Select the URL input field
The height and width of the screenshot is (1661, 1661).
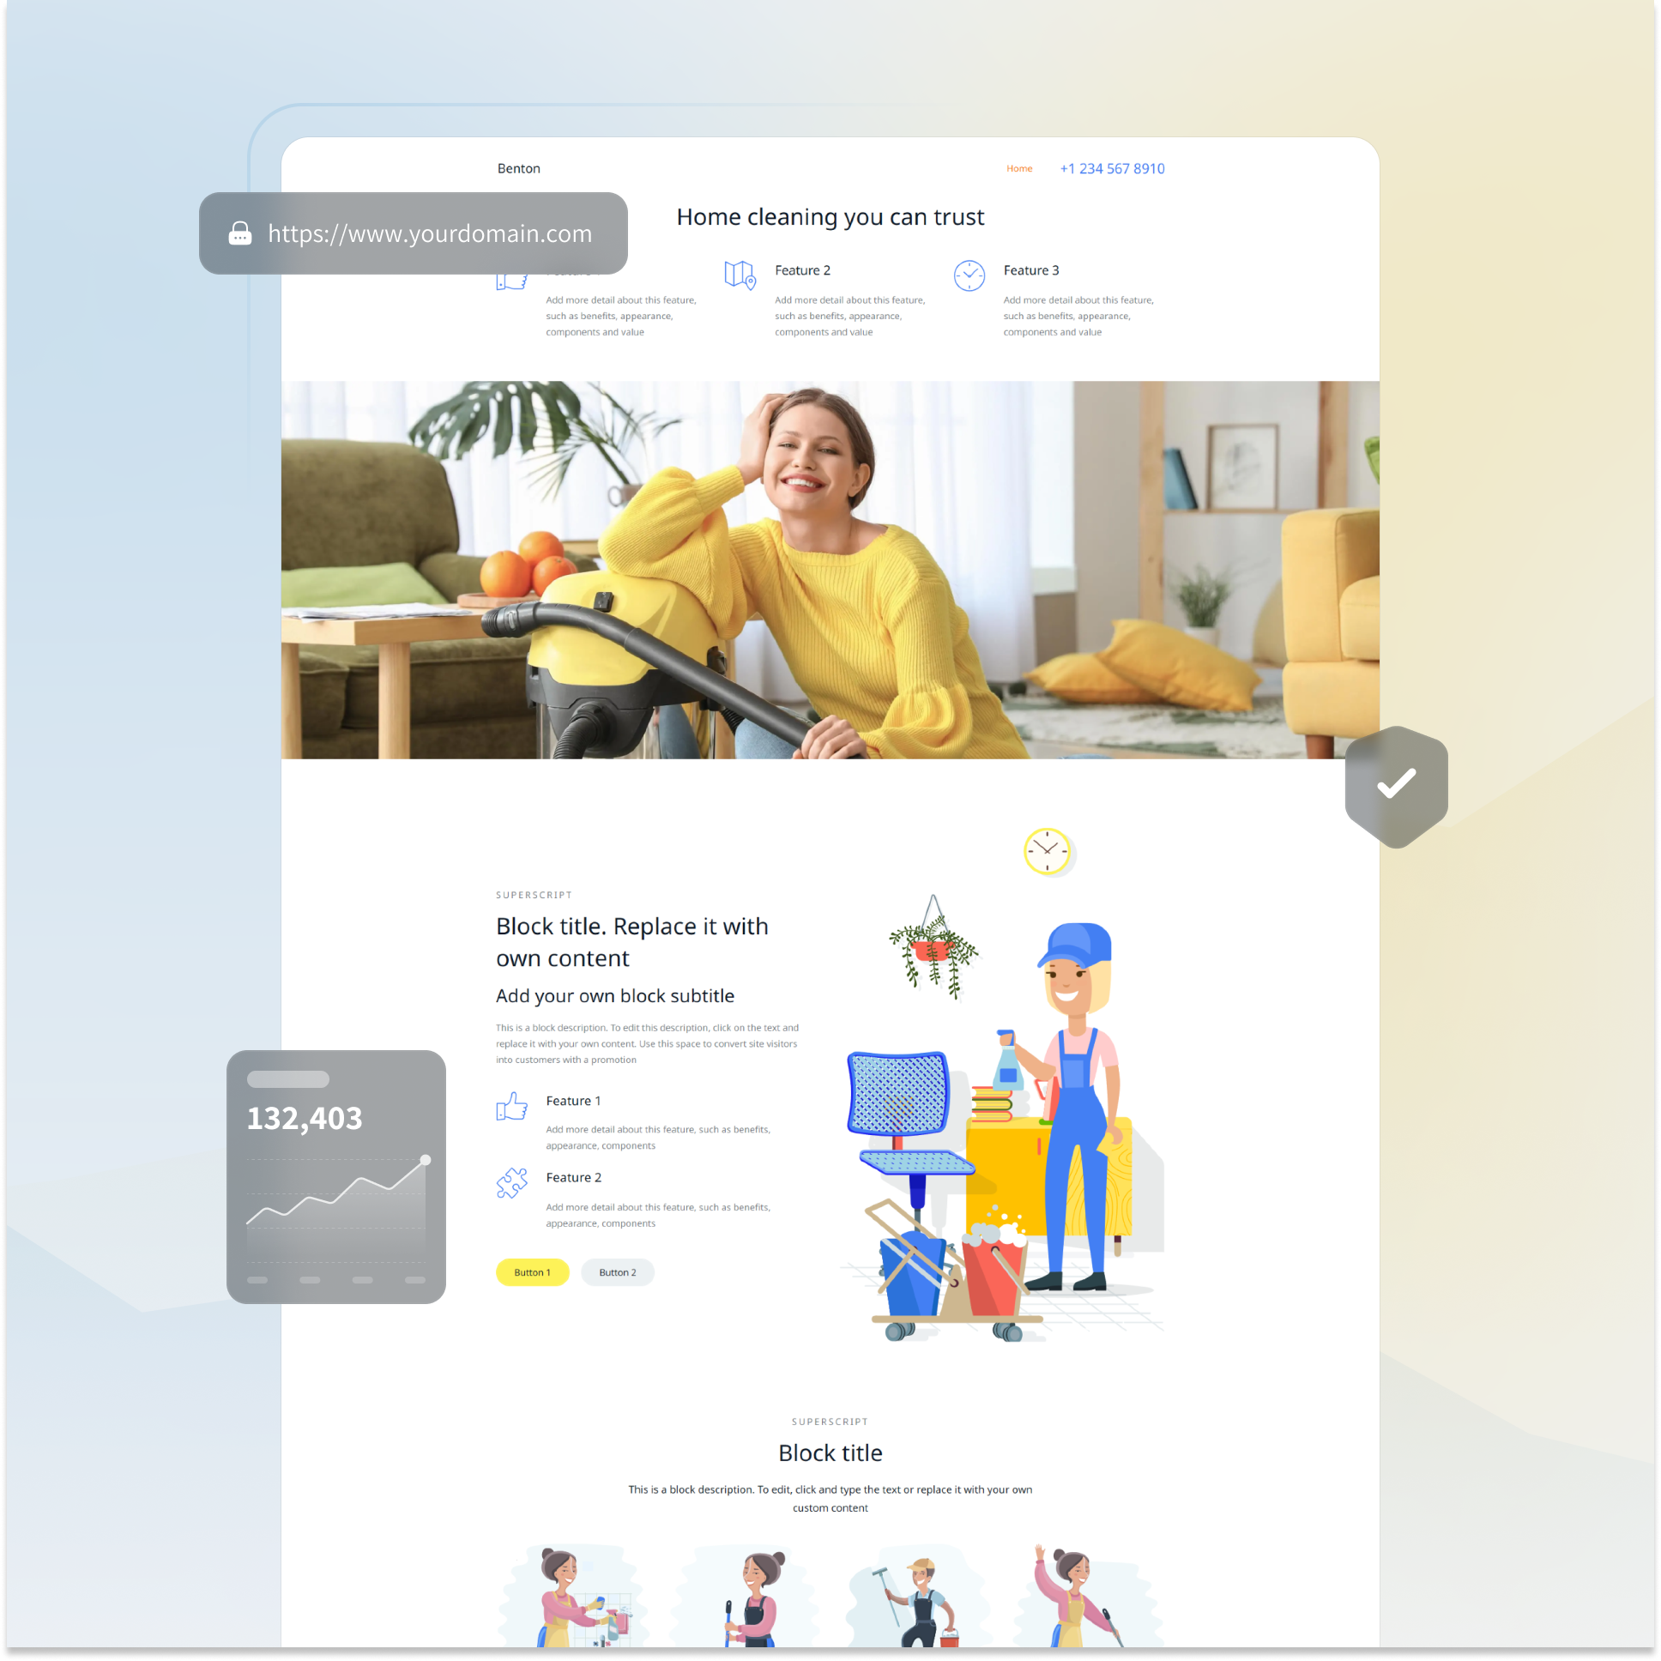419,233
